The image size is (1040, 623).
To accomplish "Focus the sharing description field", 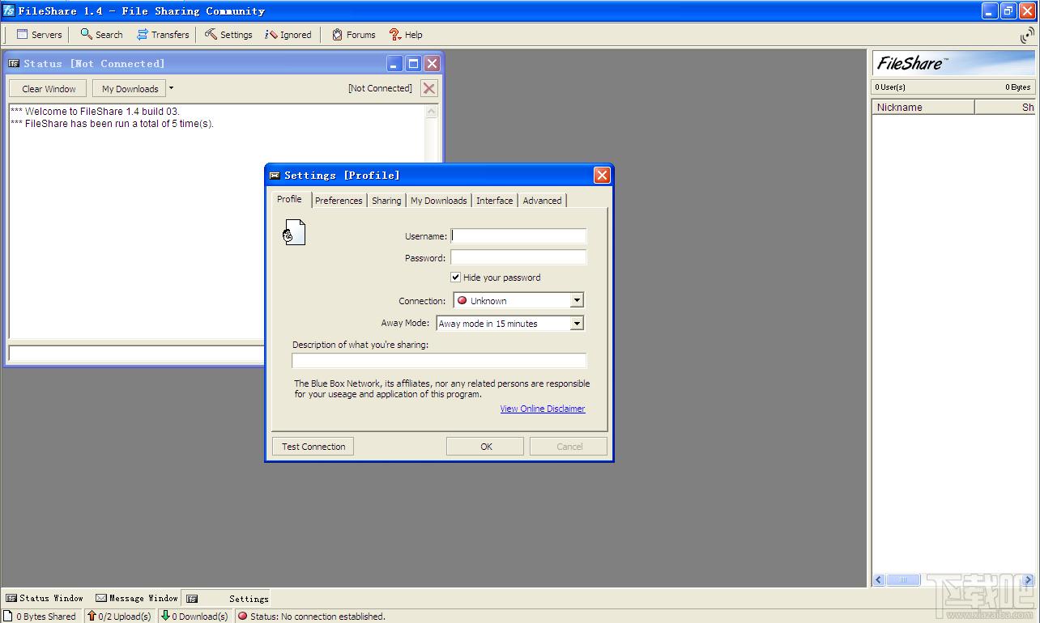I will [x=439, y=361].
